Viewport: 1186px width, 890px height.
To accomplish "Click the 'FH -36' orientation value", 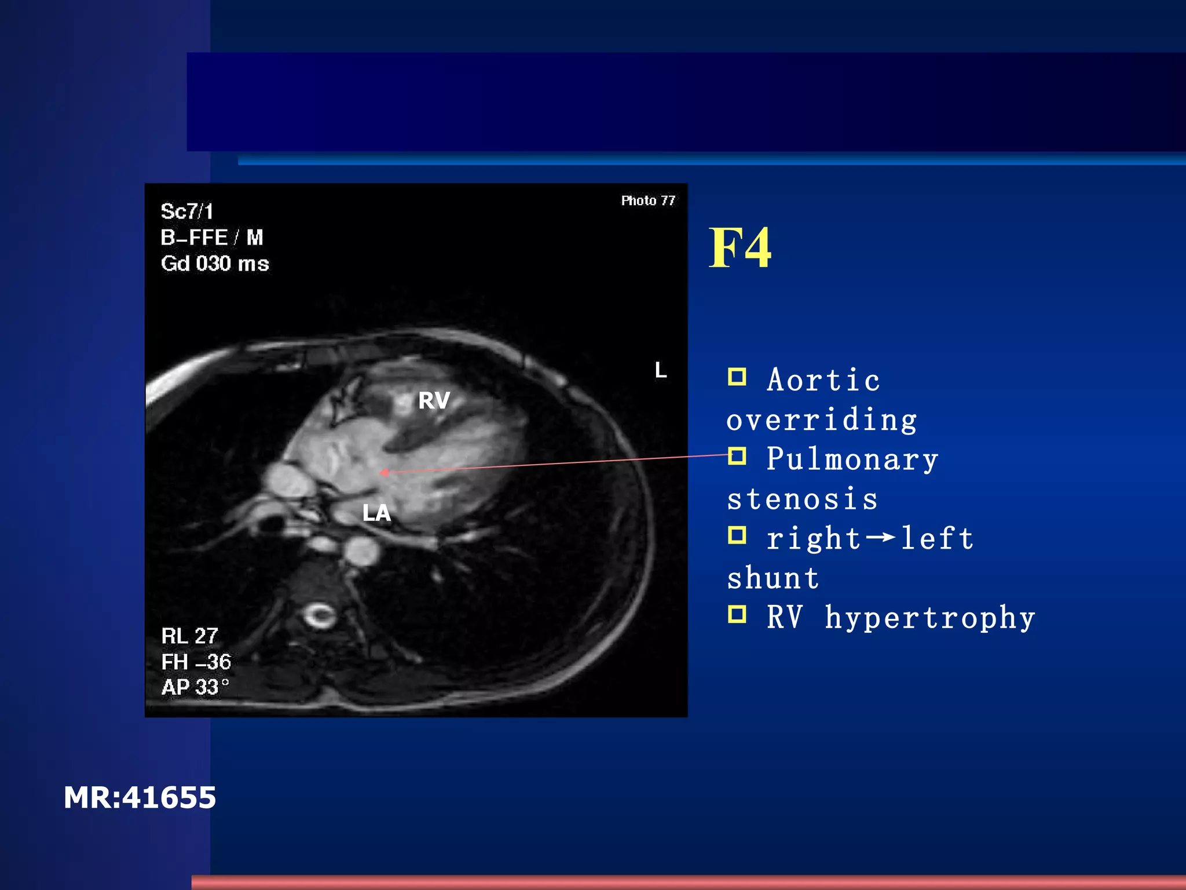I will (196, 662).
